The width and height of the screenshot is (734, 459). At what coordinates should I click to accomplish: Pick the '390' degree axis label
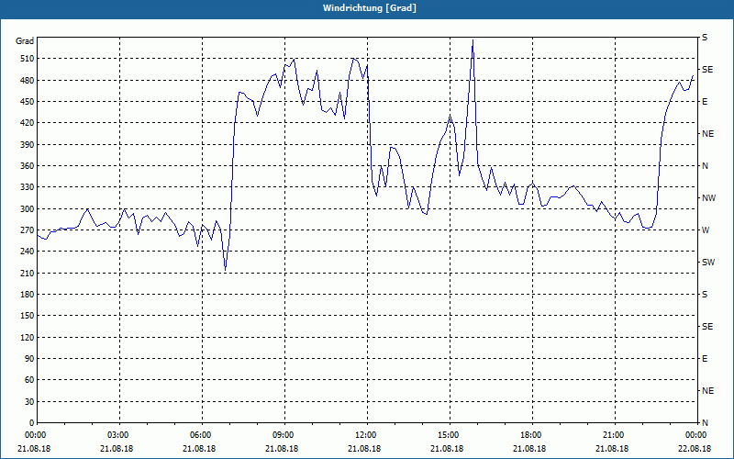pyautogui.click(x=28, y=145)
